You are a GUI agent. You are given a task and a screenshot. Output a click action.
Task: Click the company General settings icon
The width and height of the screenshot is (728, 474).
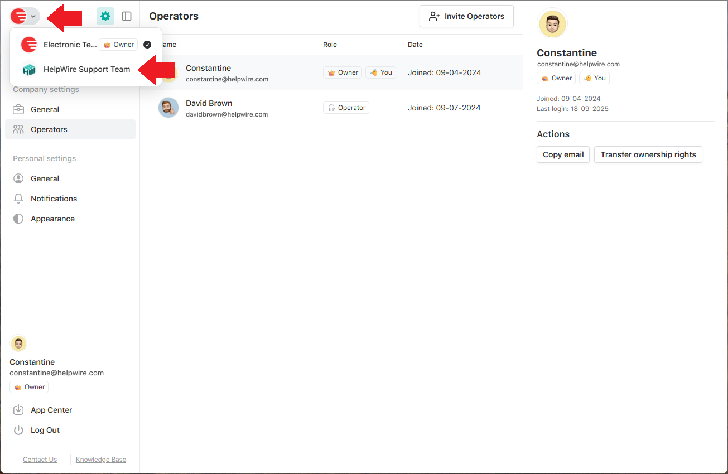coord(19,109)
